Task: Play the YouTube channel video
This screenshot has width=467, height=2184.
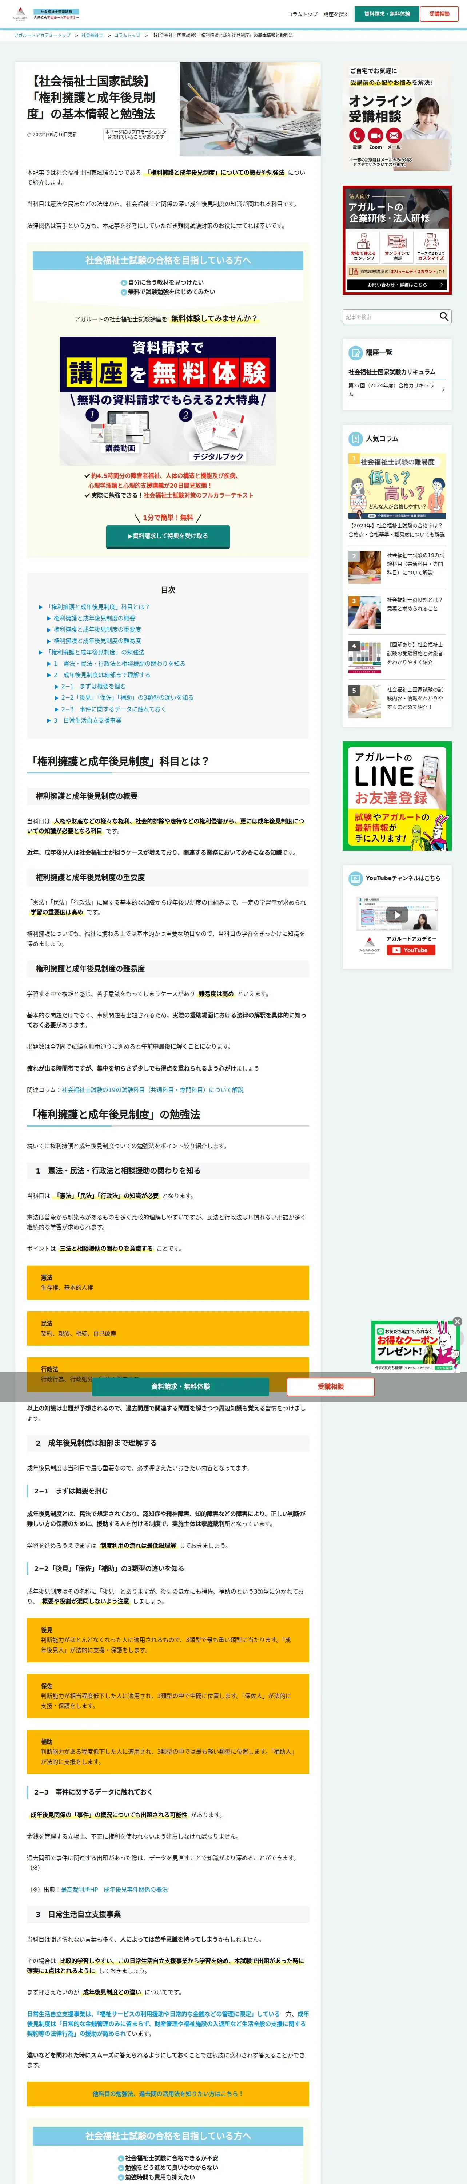Action: coord(397,914)
